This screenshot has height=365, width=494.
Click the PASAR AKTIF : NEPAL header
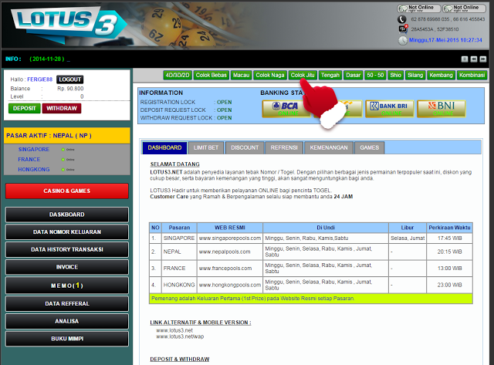coord(67,136)
